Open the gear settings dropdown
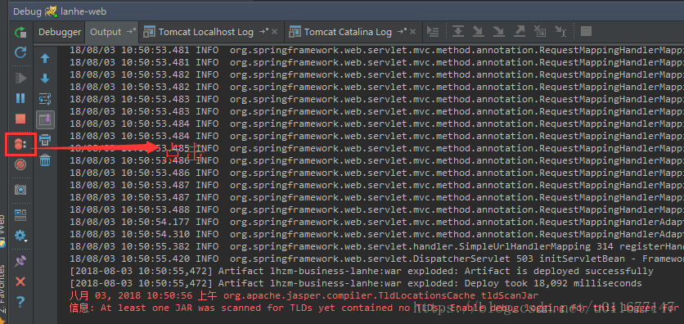 click(x=20, y=236)
